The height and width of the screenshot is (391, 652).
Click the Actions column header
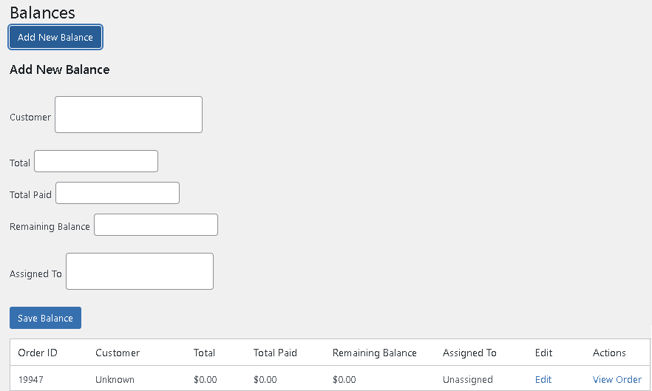(x=609, y=353)
